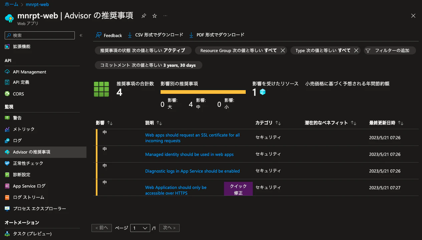Open Diagnostic logs recommendation link
Viewport: 422px width, 240px height.
pyautogui.click(x=192, y=171)
